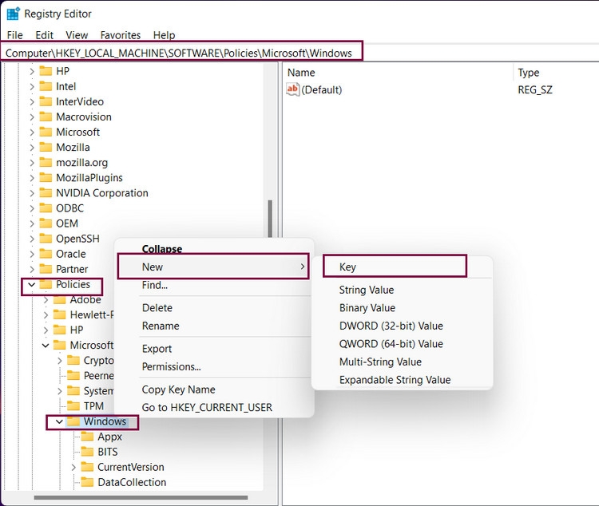Expand the top-level Microsoft key under SOFTWARE

(32, 132)
